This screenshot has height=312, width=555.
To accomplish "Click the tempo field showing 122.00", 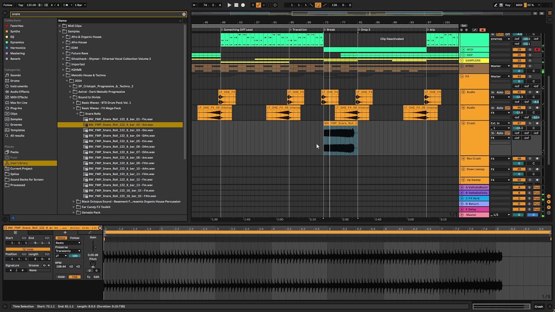I will click(31, 5).
